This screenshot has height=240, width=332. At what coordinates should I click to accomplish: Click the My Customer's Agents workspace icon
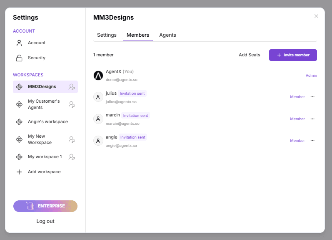coord(19,104)
